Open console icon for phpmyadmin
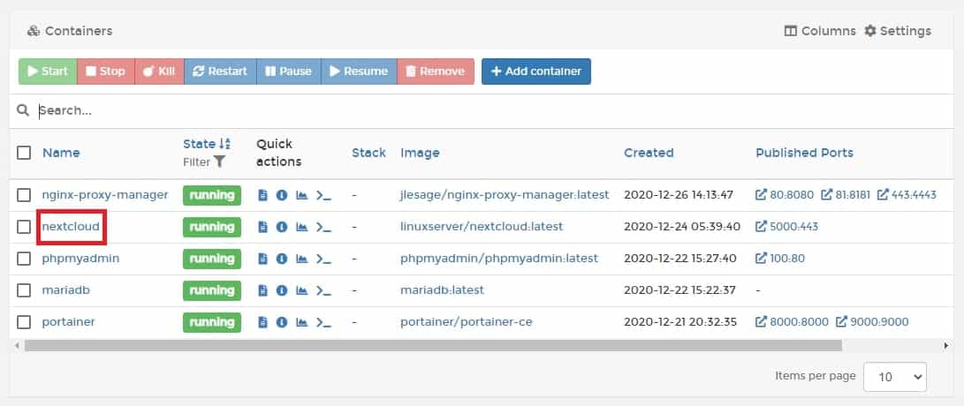964x406 pixels. 323,259
